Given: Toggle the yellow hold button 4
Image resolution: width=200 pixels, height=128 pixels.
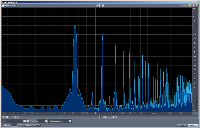Looking at the screenshot, I should [197, 5].
